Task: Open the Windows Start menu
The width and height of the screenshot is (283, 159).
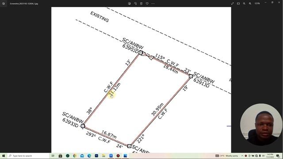Action: pyautogui.click(x=4, y=156)
